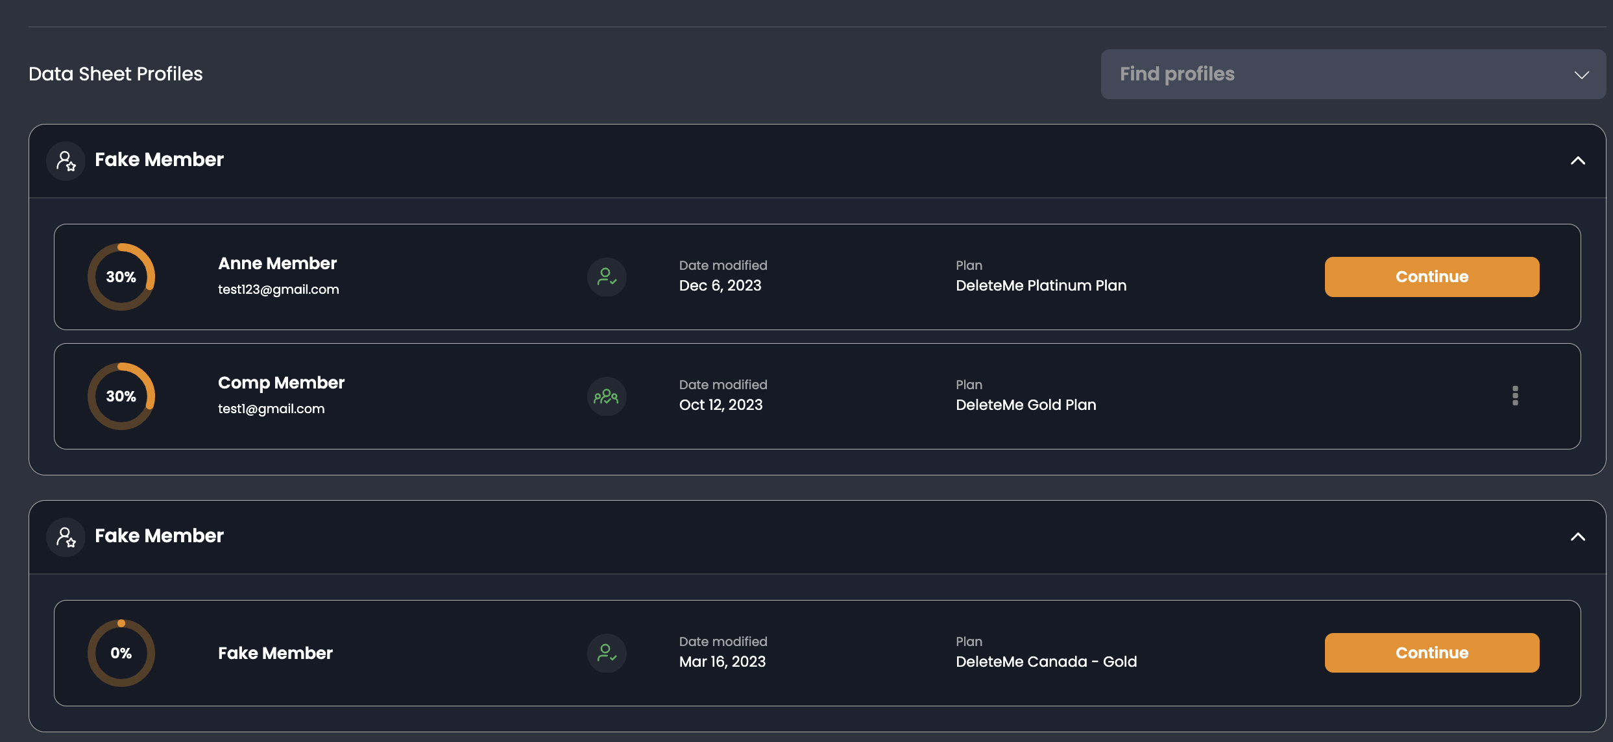Viewport: 1613px width, 742px height.
Task: Click Anne Member's 30% progress ring
Action: [121, 277]
